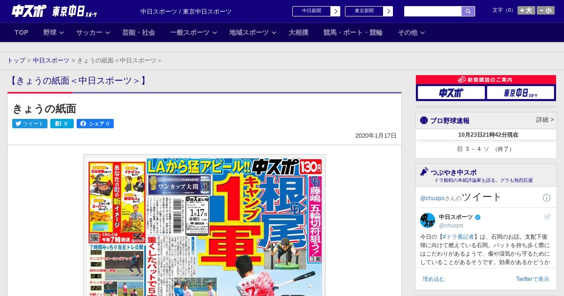The height and width of the screenshot is (296, 564).
Task: Click arrow next to 中日新聞
Action: click(335, 11)
